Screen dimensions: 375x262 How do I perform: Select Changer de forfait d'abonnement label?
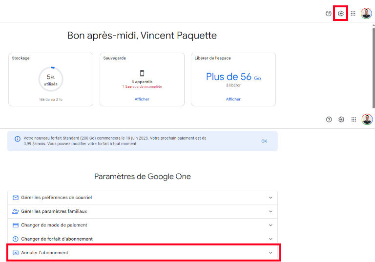pyautogui.click(x=57, y=239)
